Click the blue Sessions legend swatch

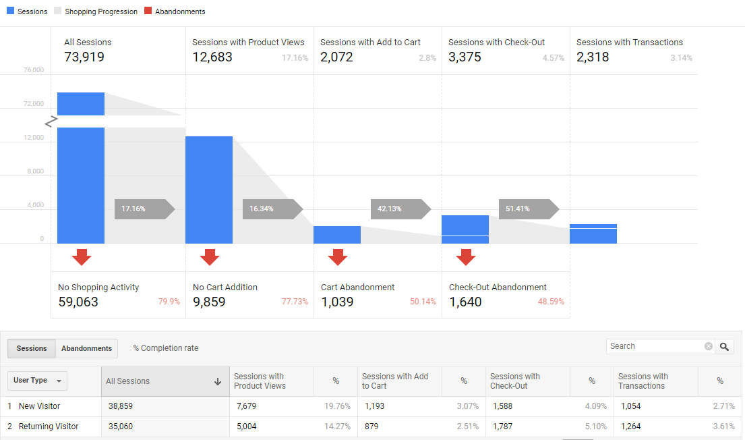click(10, 11)
